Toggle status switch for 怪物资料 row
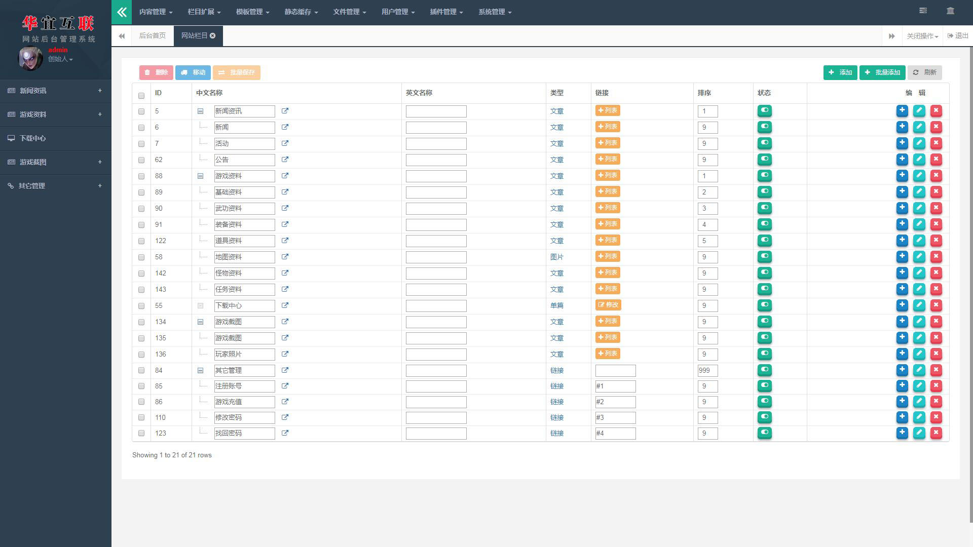Screen dimensions: 973x547 764,272
